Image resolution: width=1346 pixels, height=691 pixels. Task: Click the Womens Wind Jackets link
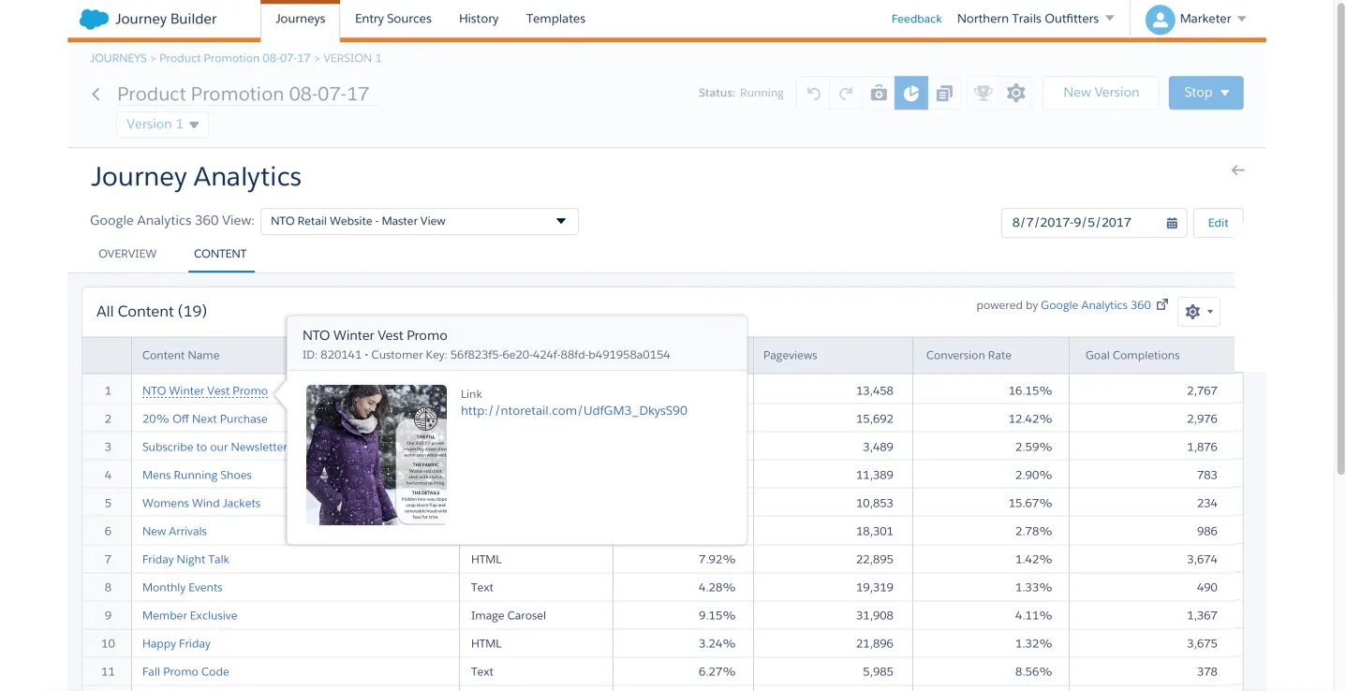[201, 503]
